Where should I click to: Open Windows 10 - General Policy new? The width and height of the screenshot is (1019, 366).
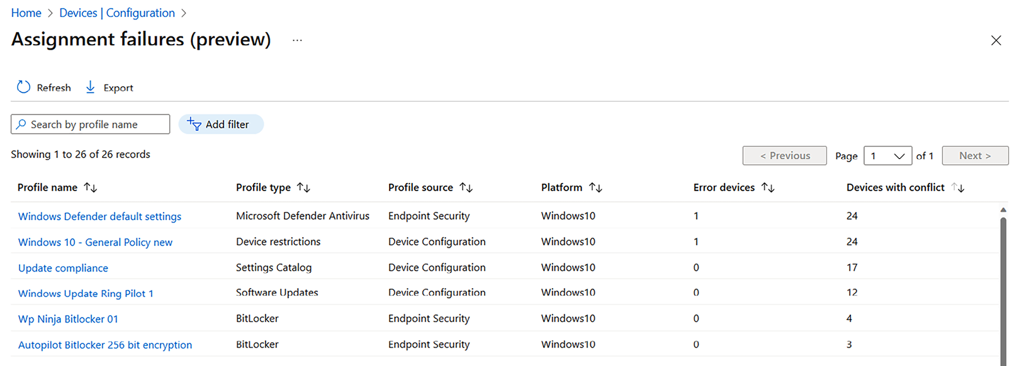click(95, 242)
